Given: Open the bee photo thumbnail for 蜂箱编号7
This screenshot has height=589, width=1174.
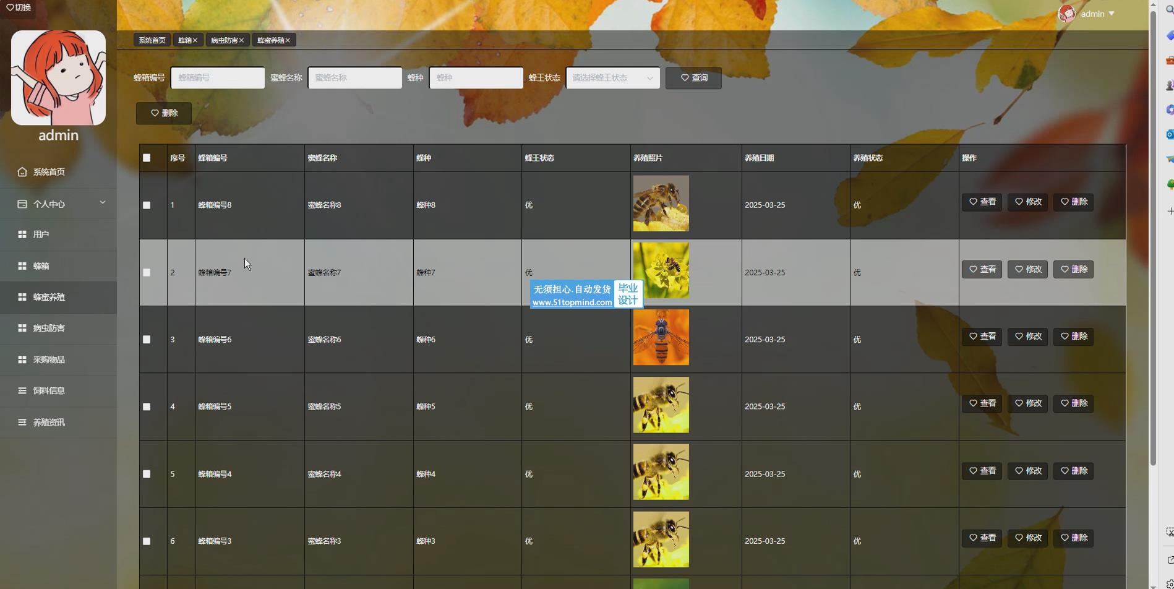Looking at the screenshot, I should tap(661, 270).
